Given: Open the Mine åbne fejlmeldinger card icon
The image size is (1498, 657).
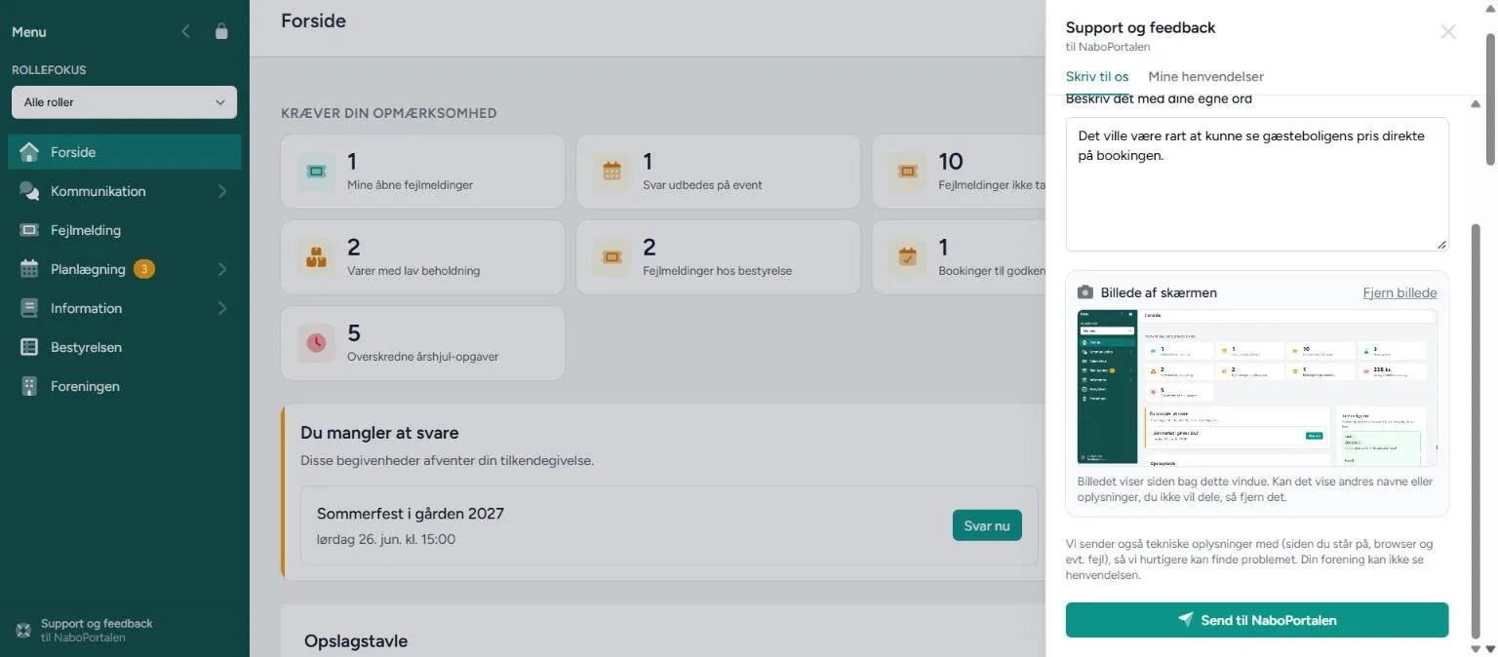Looking at the screenshot, I should 316,172.
